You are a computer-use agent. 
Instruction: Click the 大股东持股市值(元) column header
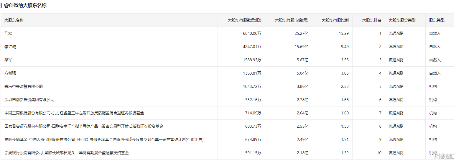click(x=292, y=20)
